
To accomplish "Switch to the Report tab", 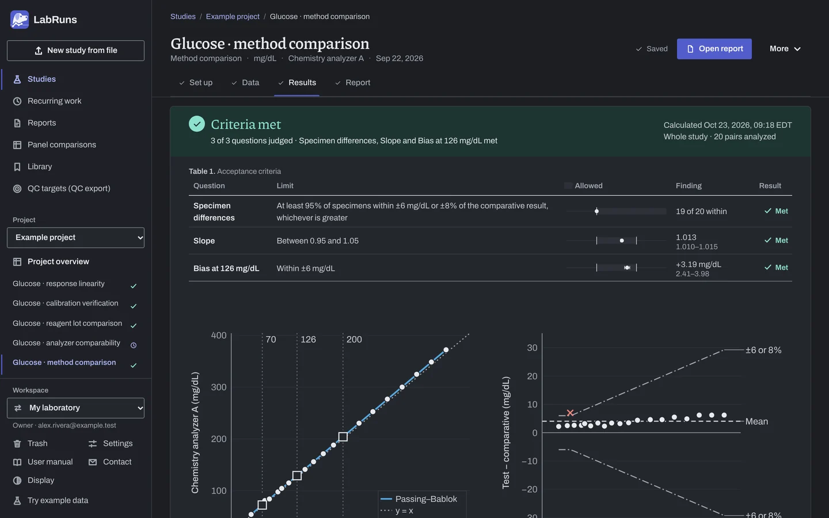I will (352, 83).
